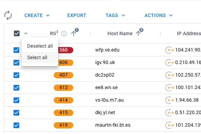The width and height of the screenshot is (201, 134).
Task: Open host maurtn-fki.bt.es
Action: tap(113, 125)
